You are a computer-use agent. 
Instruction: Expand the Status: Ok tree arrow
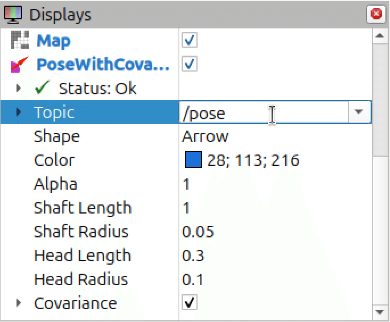(x=19, y=89)
